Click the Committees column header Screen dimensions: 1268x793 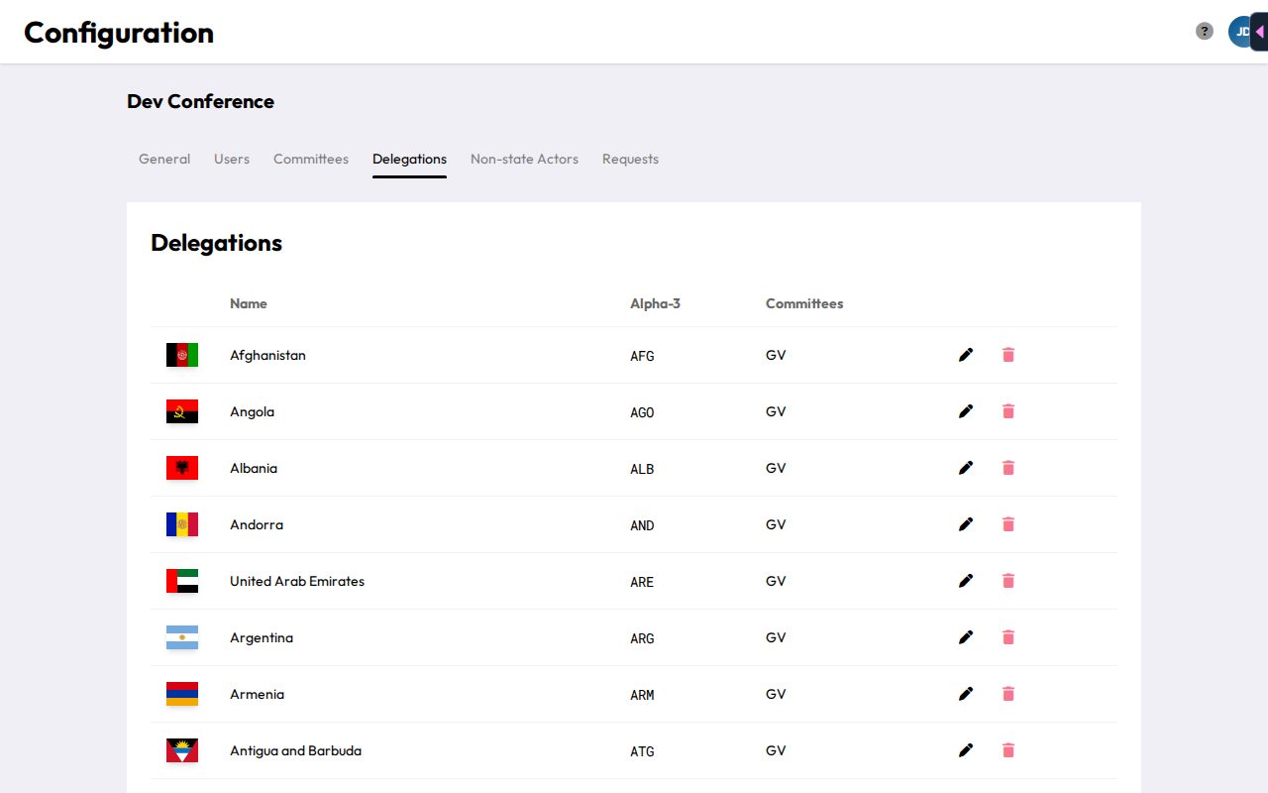pyautogui.click(x=804, y=303)
